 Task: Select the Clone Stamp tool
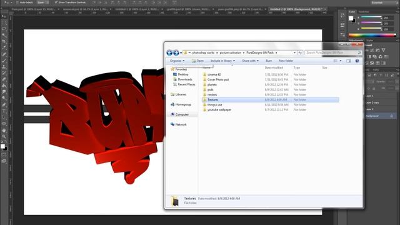(x=4, y=67)
